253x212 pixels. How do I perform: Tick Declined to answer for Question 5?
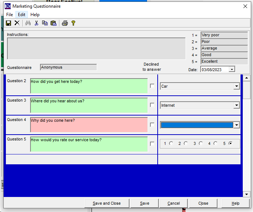coord(152,144)
